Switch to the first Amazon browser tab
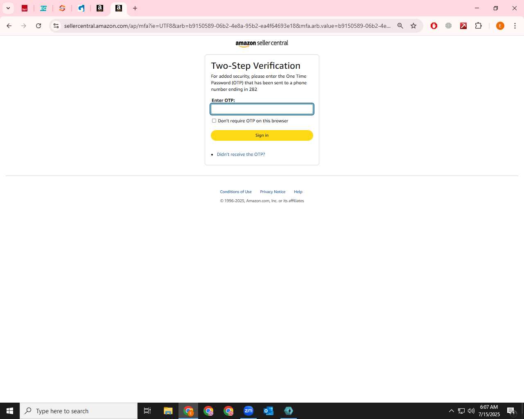 (x=100, y=8)
